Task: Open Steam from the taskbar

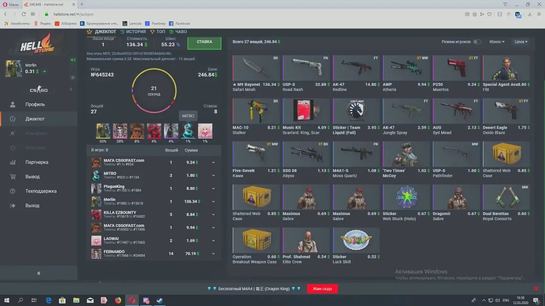Action: [x=160, y=300]
